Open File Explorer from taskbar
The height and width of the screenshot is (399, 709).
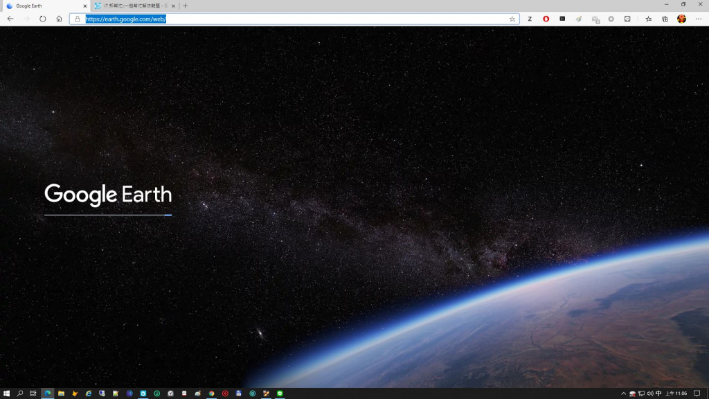pos(61,393)
